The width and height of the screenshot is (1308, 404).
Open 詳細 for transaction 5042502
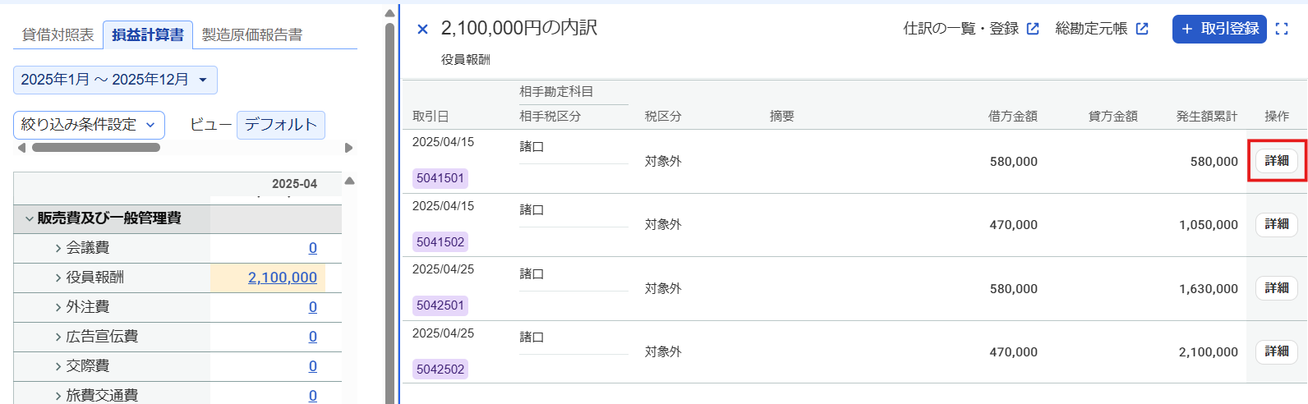(x=1277, y=351)
